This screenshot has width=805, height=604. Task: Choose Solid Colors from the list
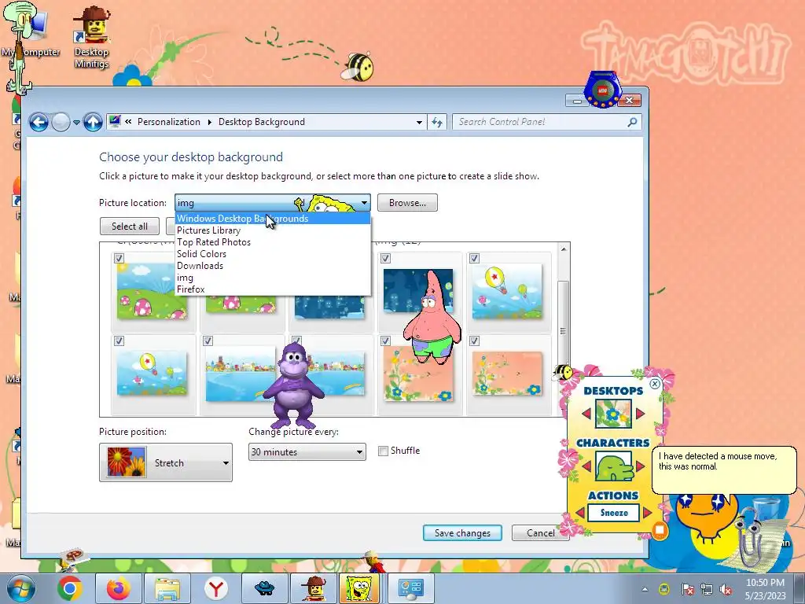tap(273, 254)
